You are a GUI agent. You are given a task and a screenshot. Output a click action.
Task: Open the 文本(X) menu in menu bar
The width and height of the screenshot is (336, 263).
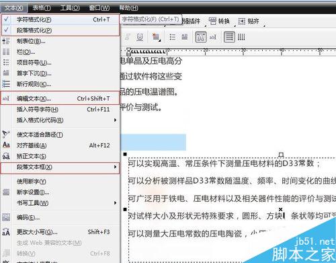14,8
